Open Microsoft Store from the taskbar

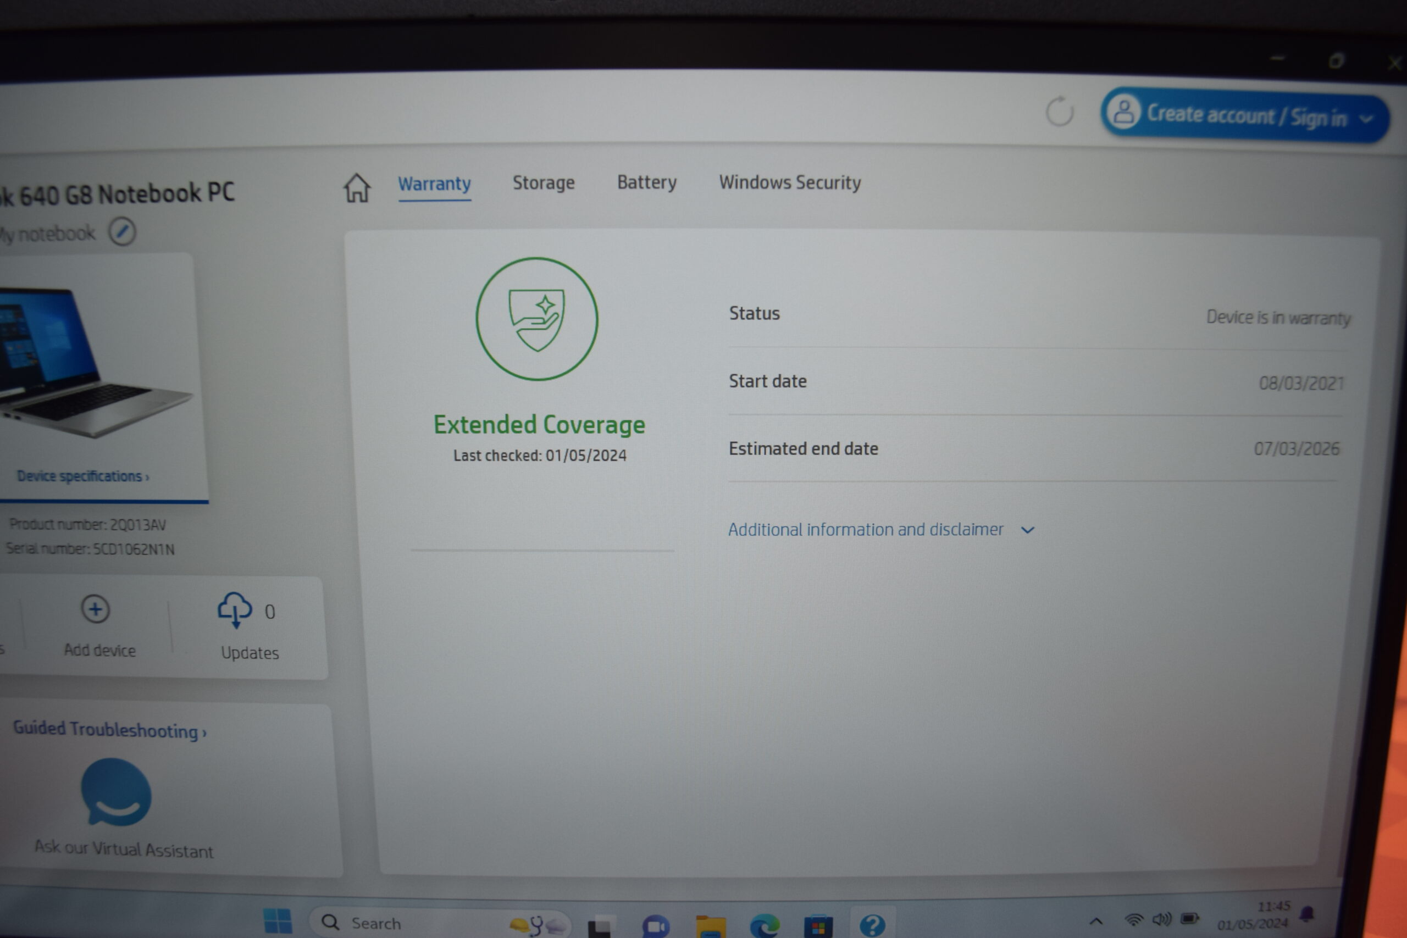pyautogui.click(x=818, y=926)
